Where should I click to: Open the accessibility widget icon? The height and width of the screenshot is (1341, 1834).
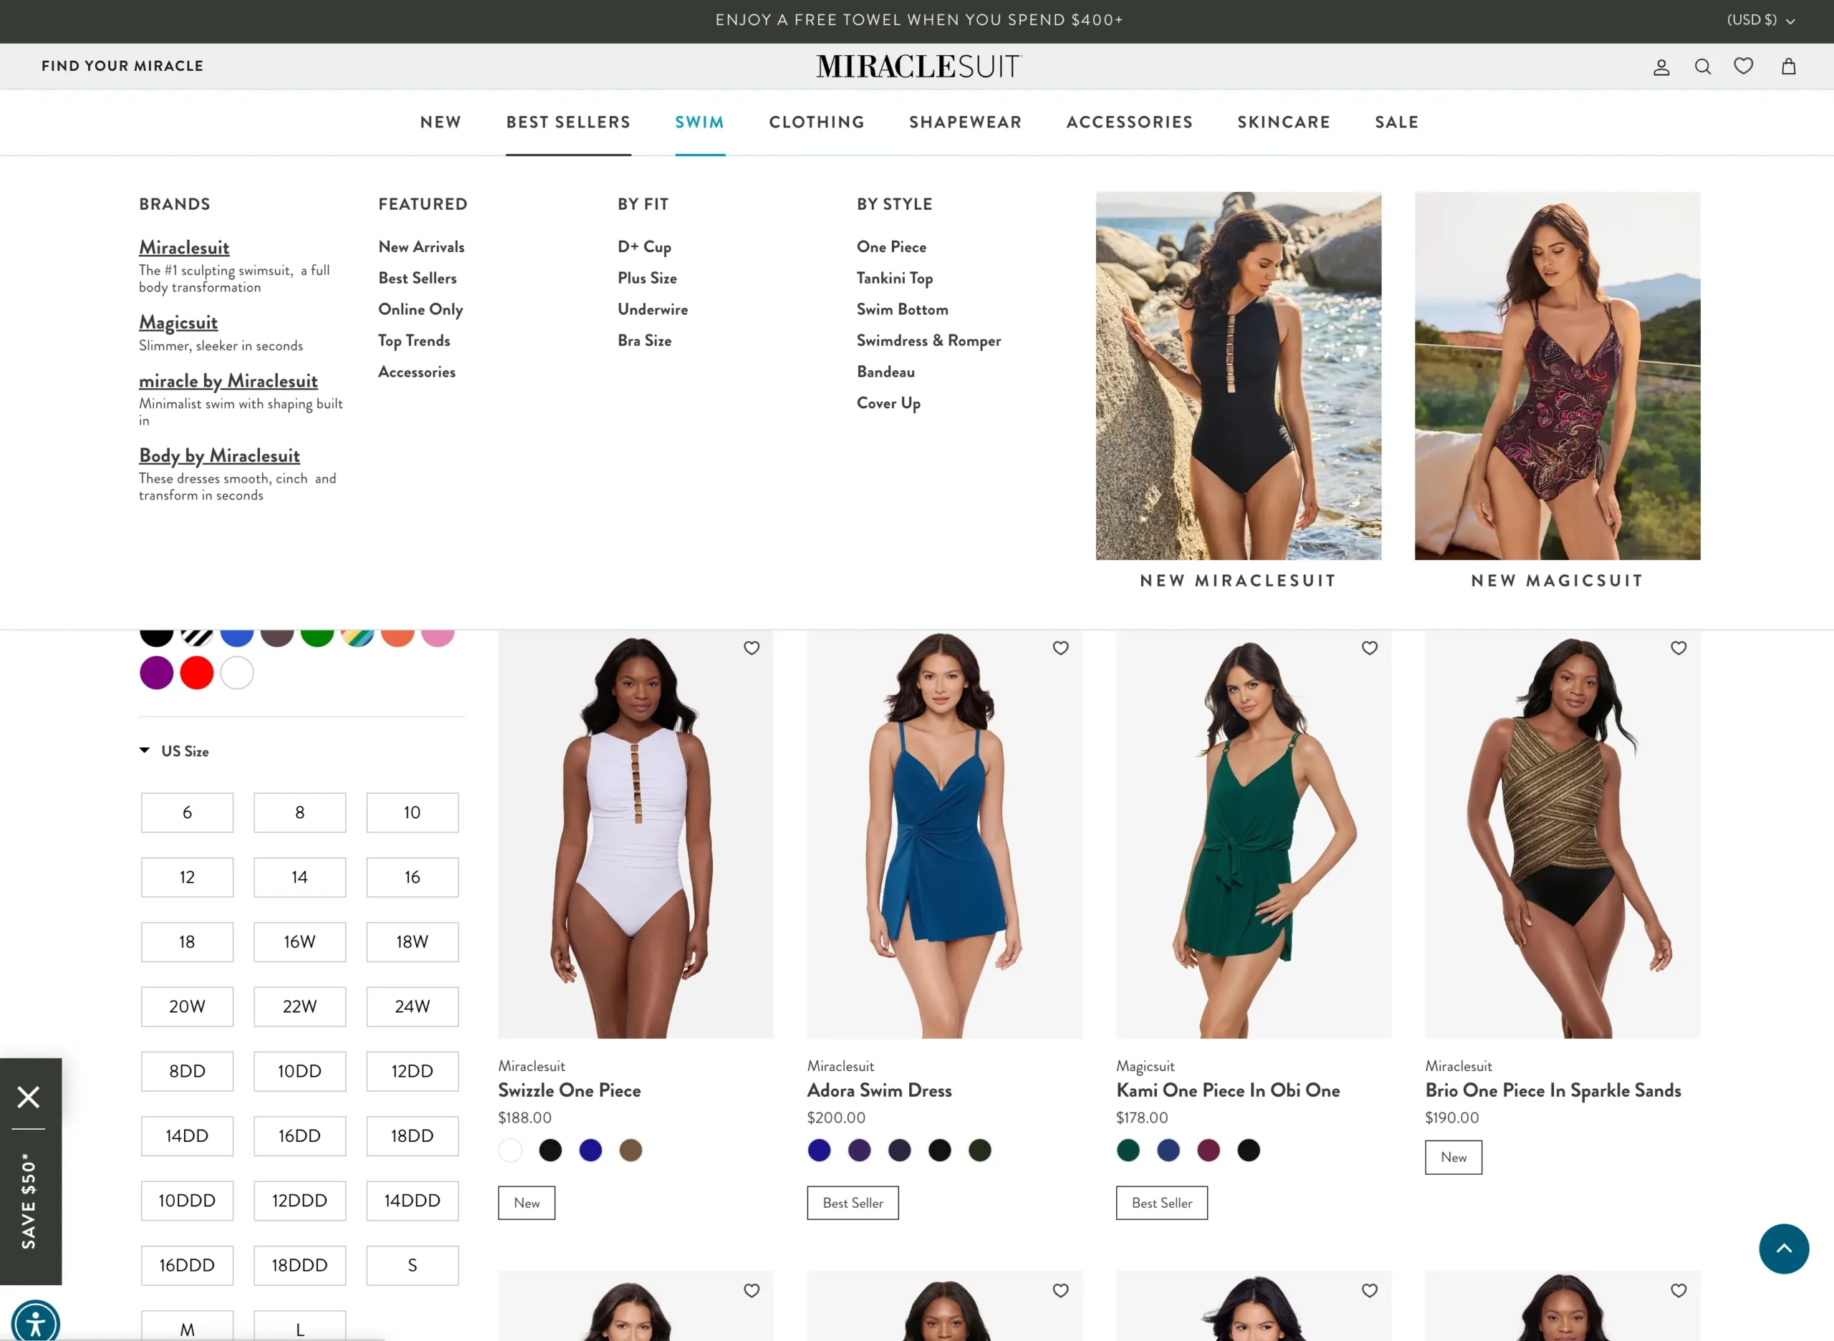[x=36, y=1323]
